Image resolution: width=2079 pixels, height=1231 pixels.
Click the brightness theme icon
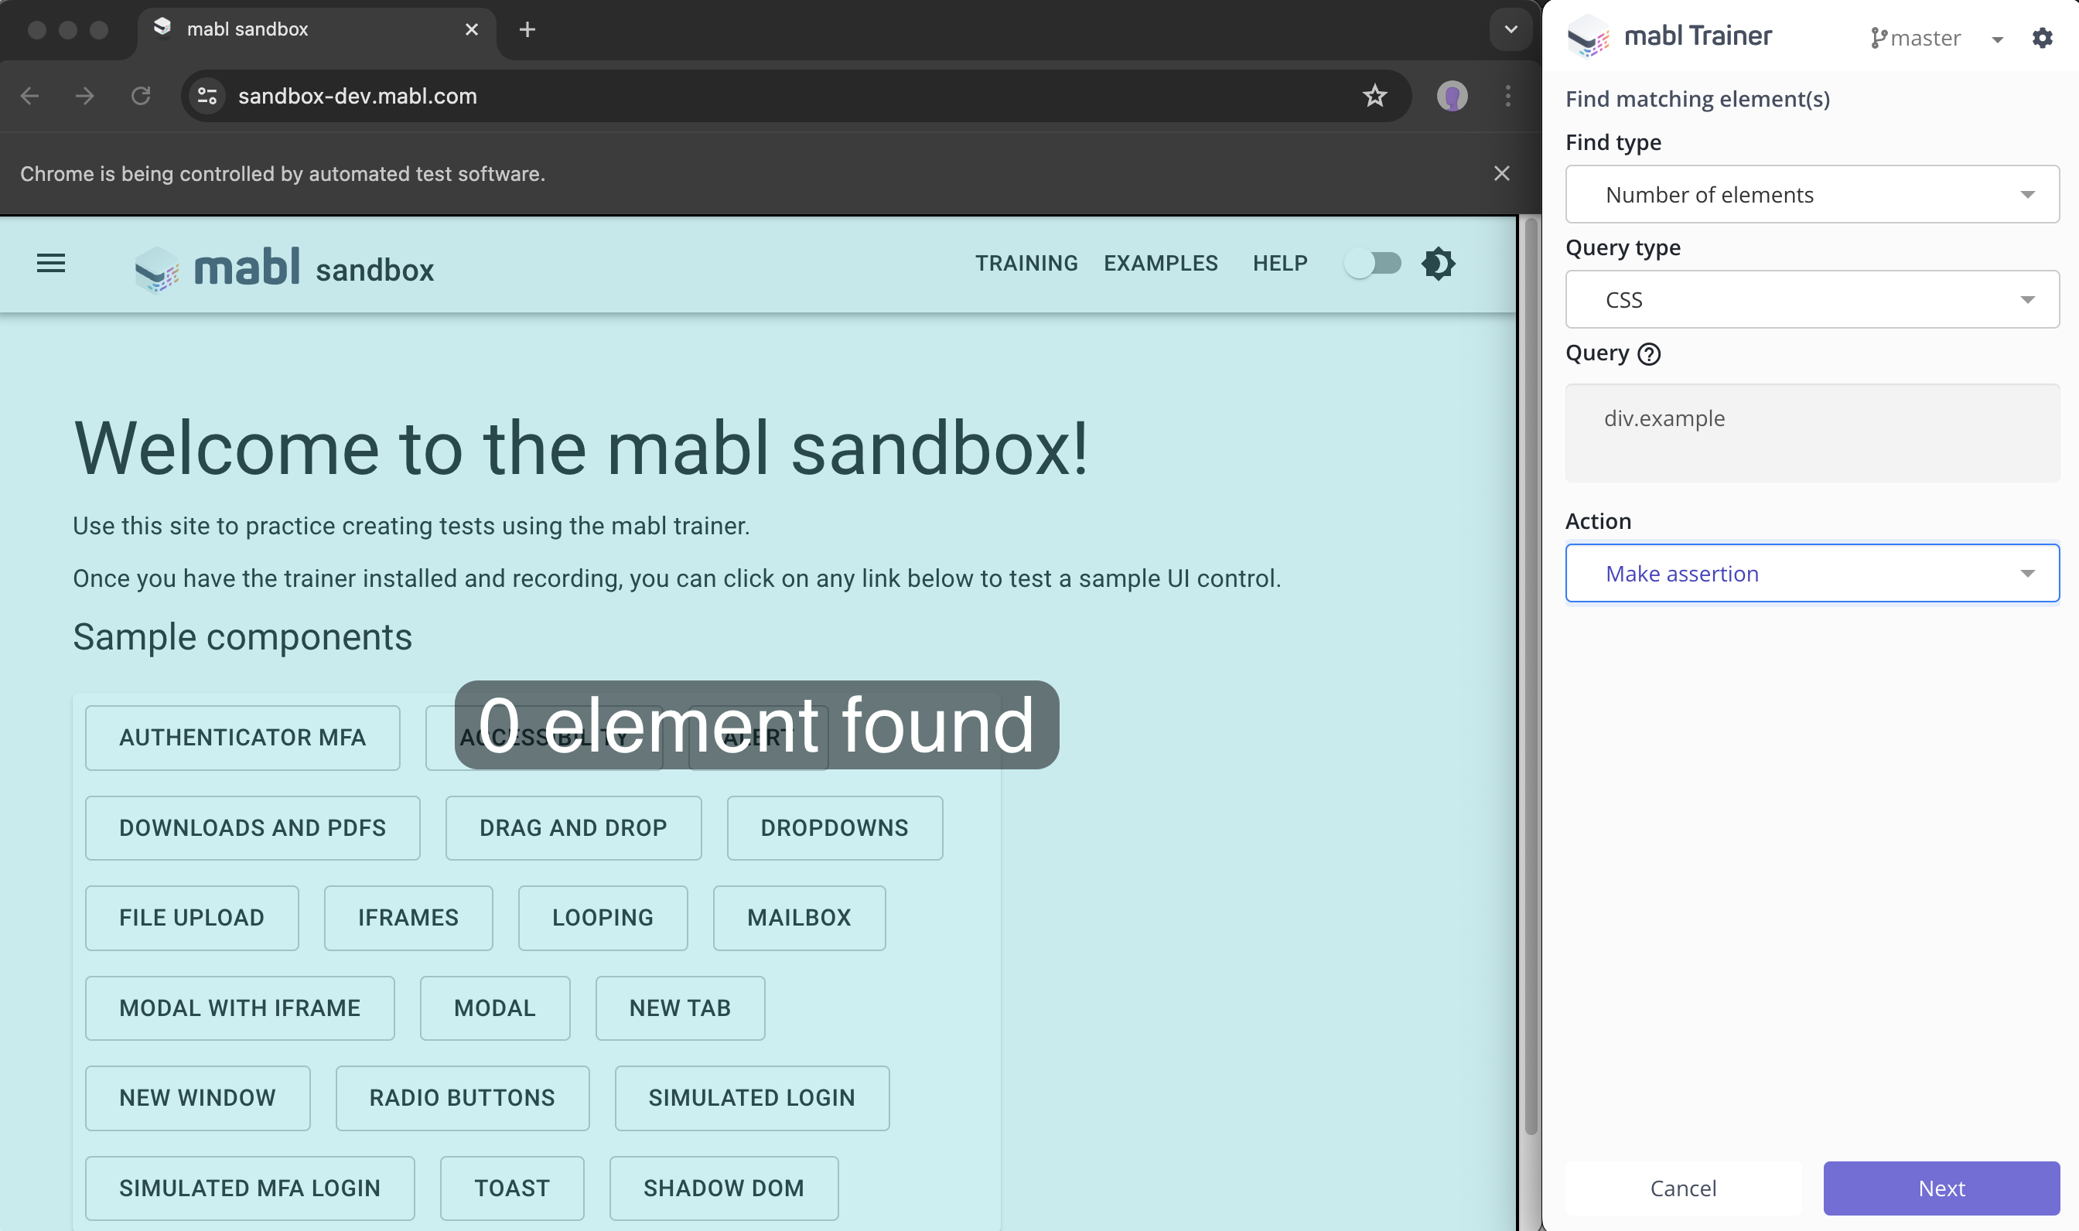tap(1438, 264)
